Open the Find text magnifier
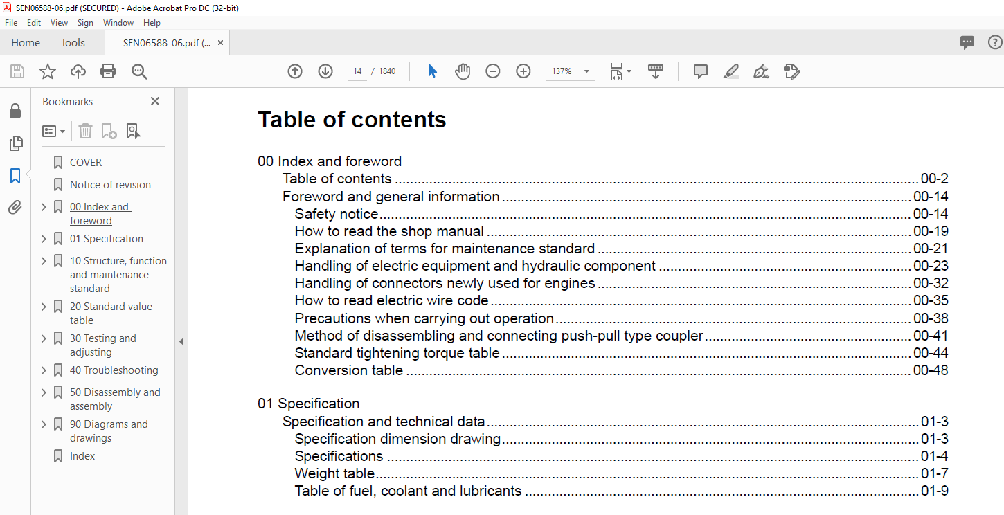The width and height of the screenshot is (1004, 515). point(139,71)
